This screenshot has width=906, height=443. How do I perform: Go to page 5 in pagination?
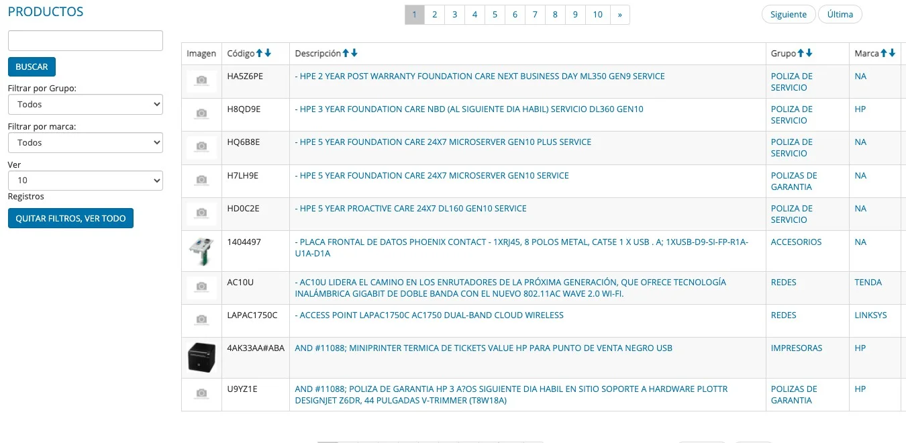(495, 15)
